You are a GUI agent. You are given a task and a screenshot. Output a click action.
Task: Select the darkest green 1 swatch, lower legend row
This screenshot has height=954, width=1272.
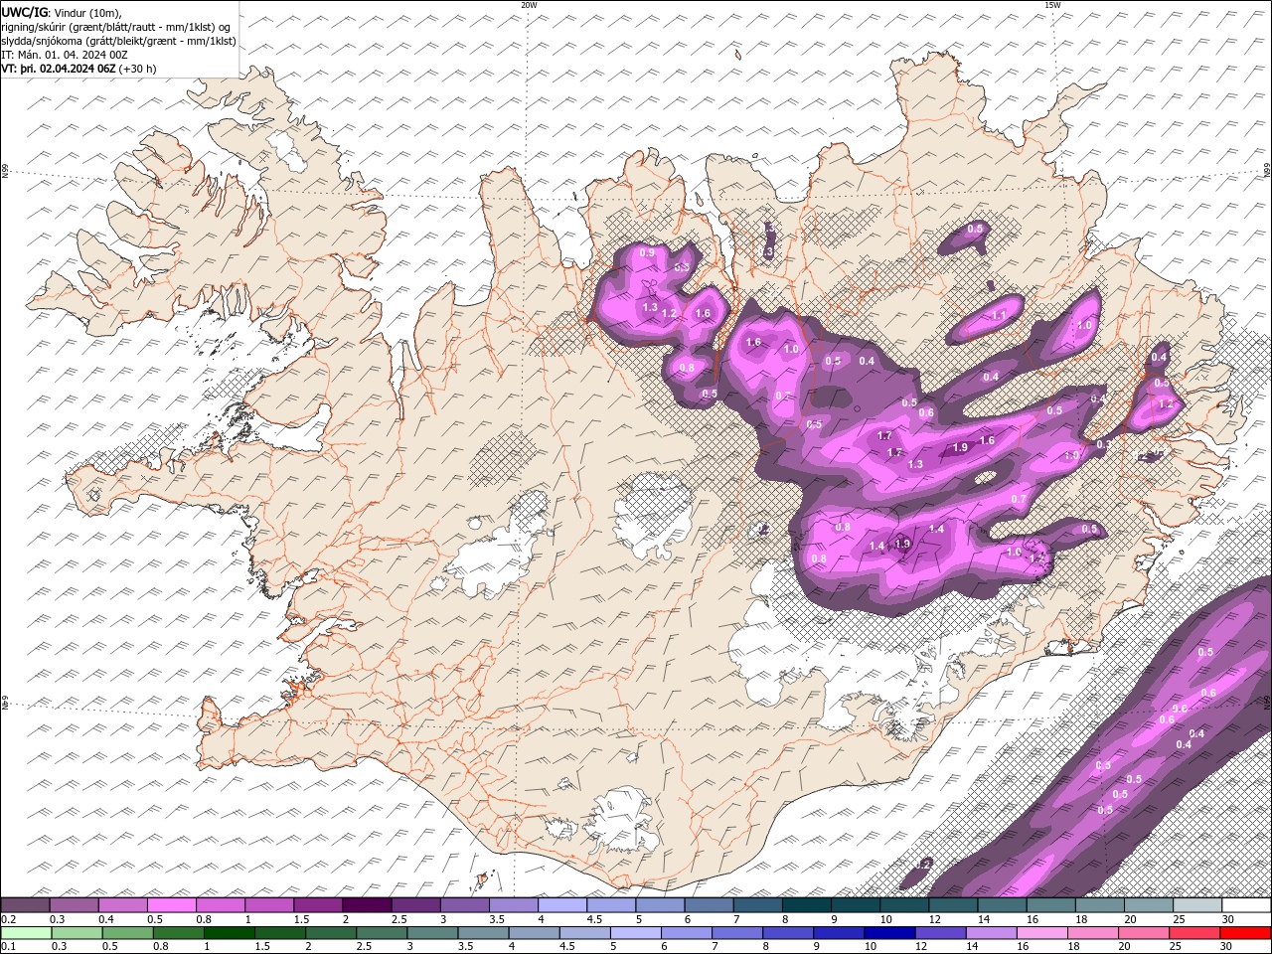click(230, 933)
